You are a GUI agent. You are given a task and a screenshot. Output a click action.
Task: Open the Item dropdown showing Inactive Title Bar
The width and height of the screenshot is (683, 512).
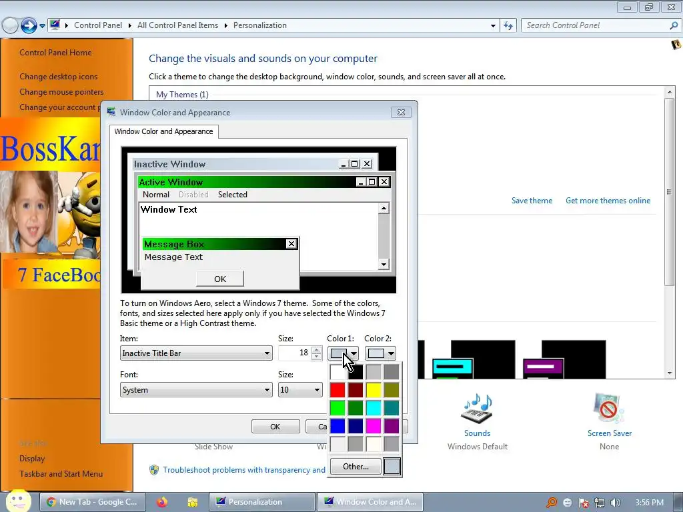(x=196, y=353)
